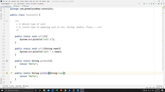The height and width of the screenshot is (92, 165).
Task: Click the Search Everywhere magnifier icon
Action: 164,4
